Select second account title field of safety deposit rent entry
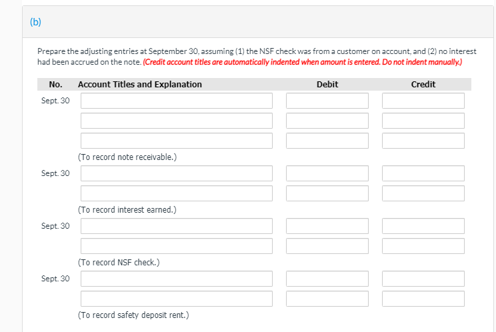 pos(177,299)
